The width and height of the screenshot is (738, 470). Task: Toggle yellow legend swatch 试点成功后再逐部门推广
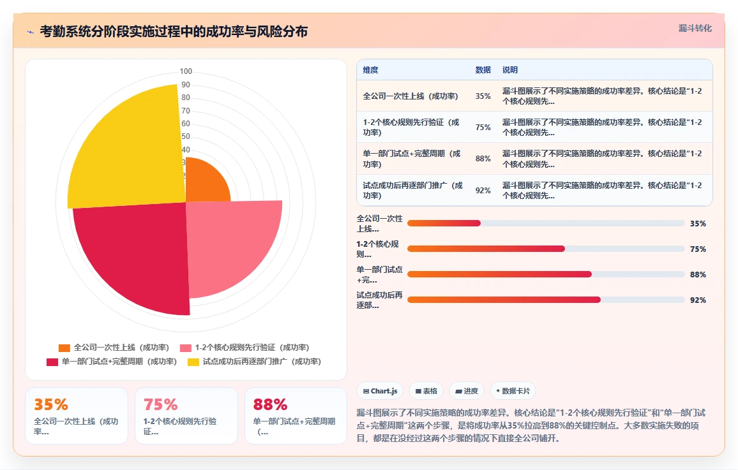point(193,362)
